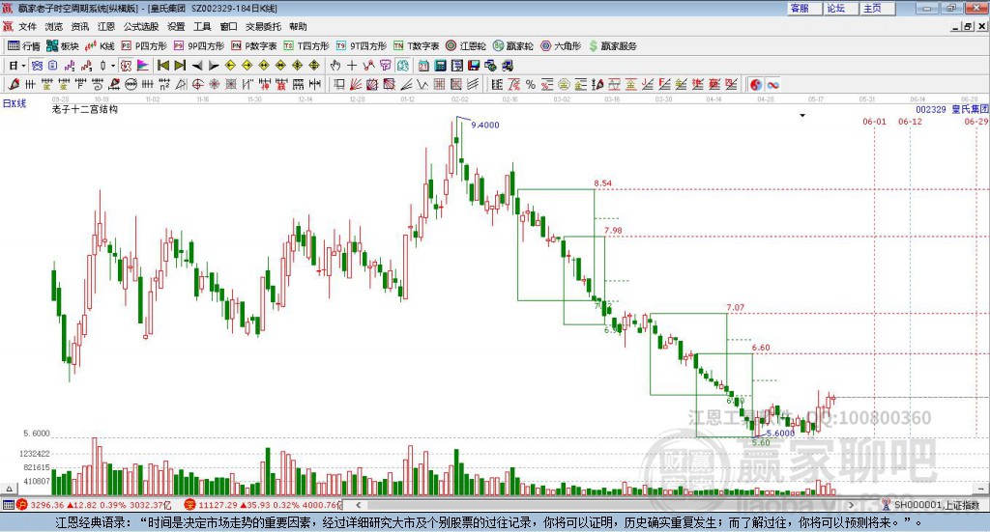The height and width of the screenshot is (532, 990).
Task: Open the 江恩轮 Gann wheel tool
Action: point(466,46)
